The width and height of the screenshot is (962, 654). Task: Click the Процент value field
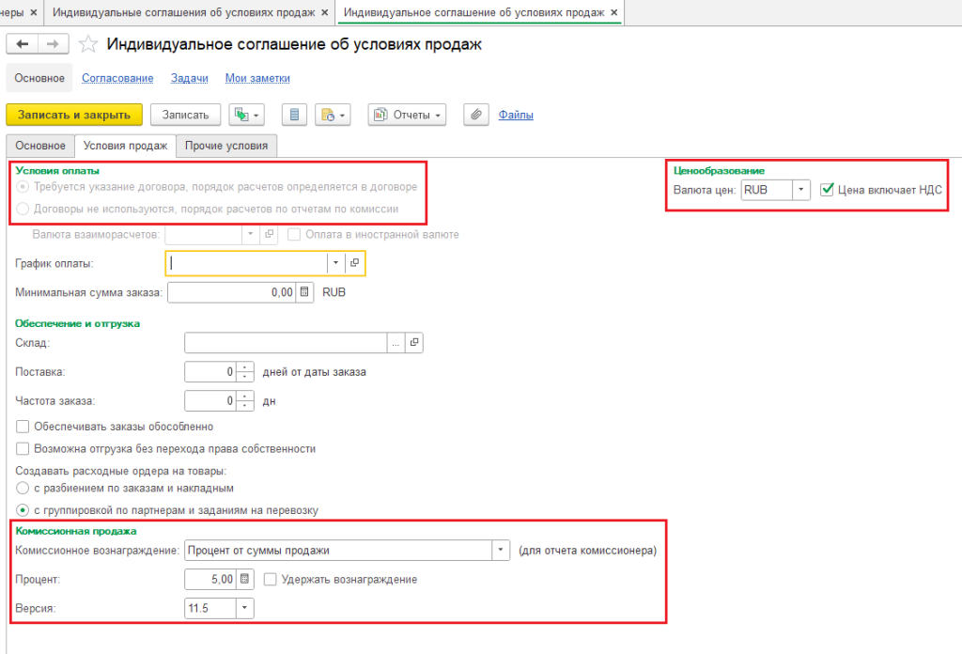210,579
